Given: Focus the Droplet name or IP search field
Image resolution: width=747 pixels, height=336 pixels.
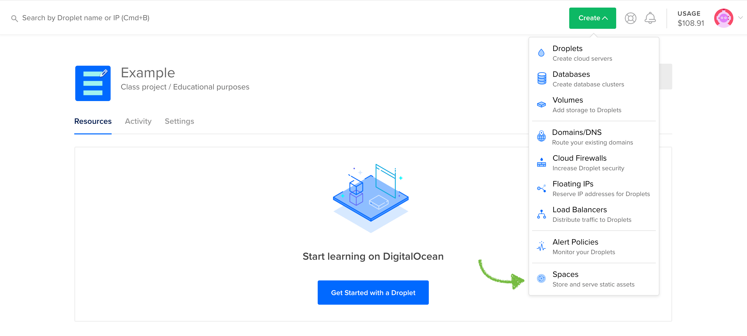Looking at the screenshot, I should 86,18.
